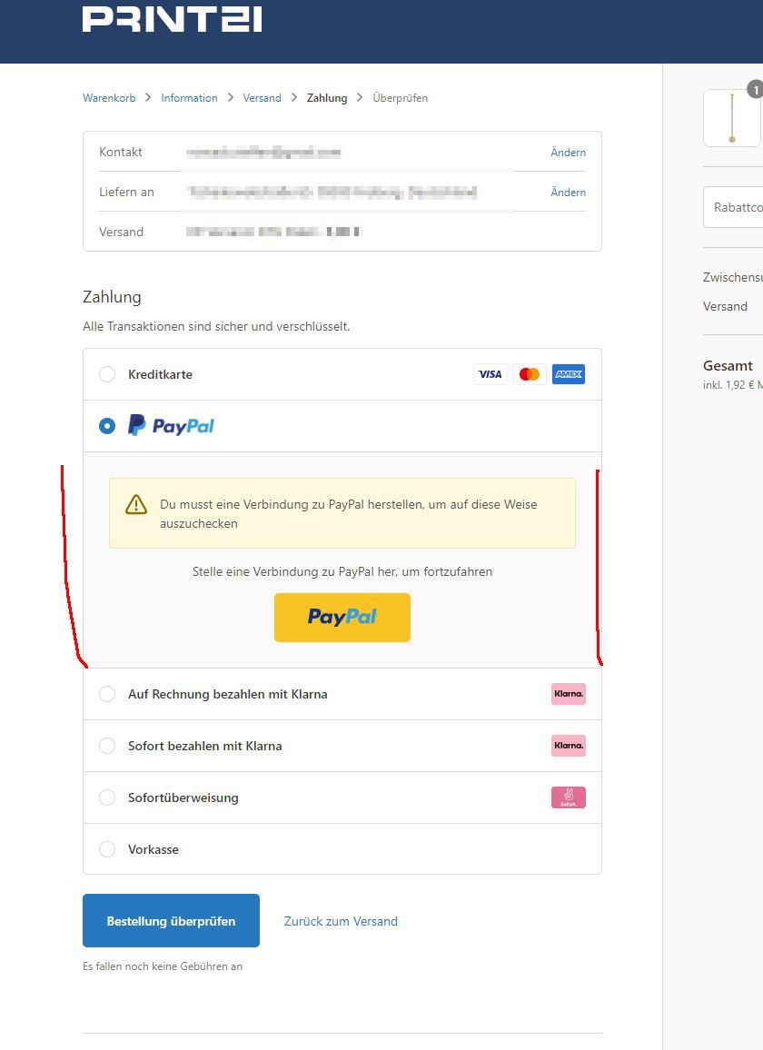Click the PRINT2I logo in header

pos(173,19)
